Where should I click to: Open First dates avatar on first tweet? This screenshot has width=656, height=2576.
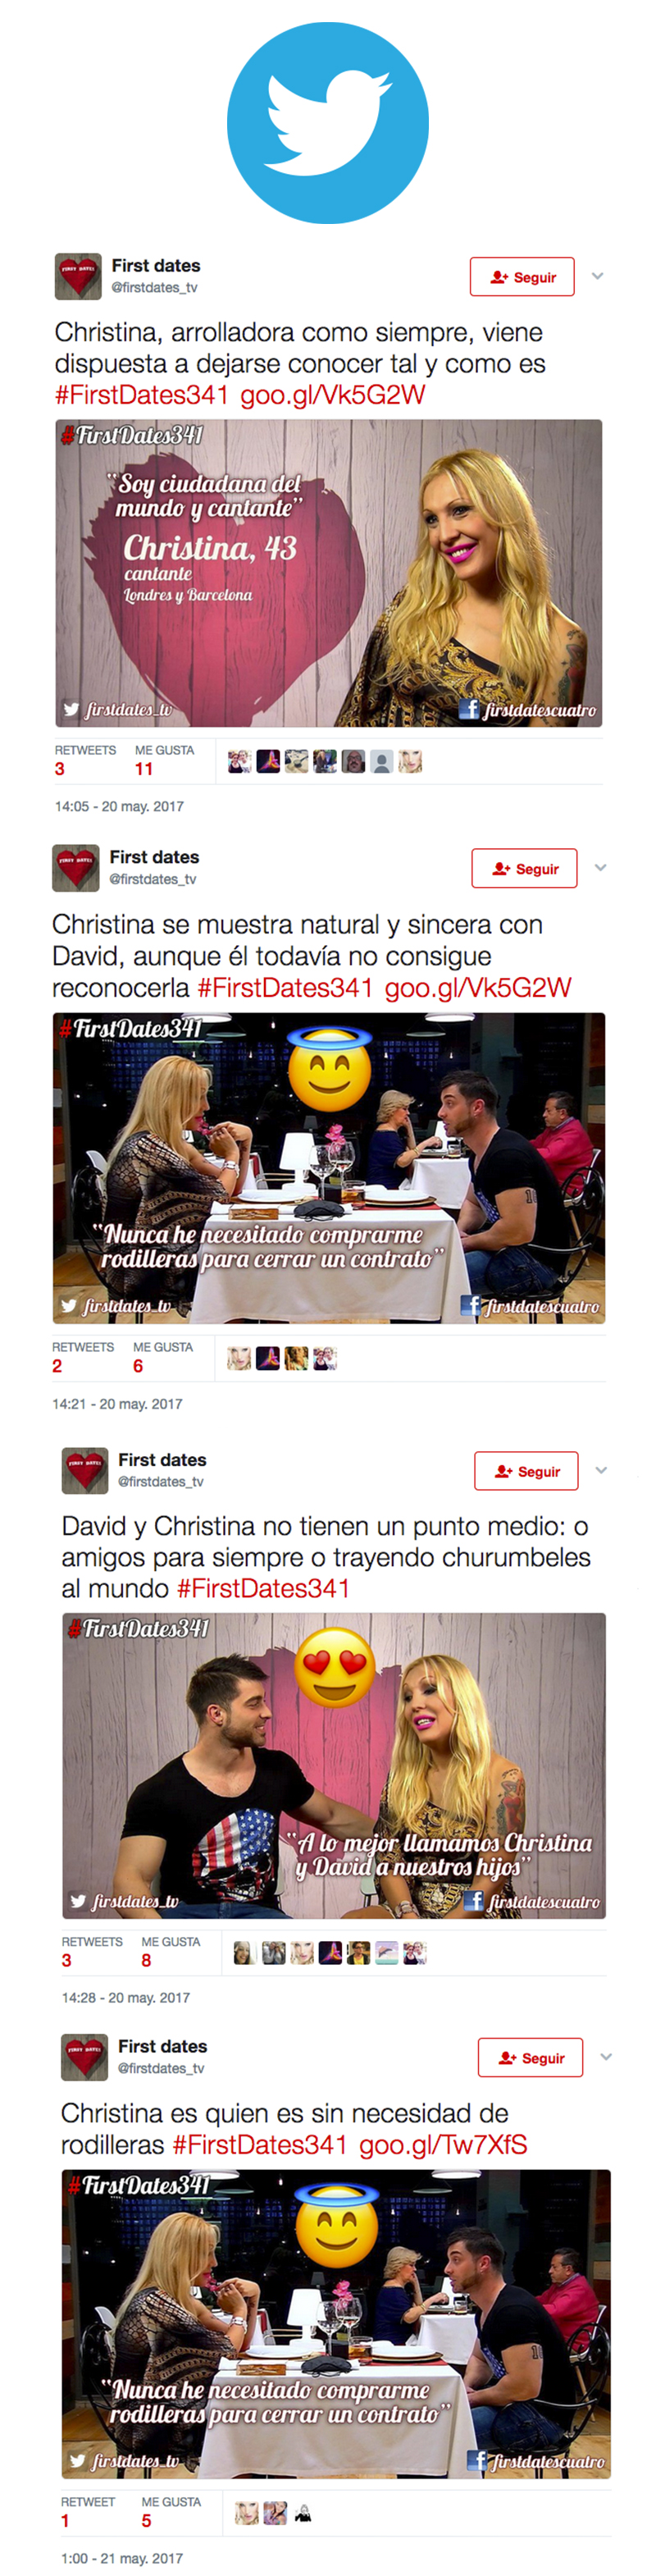coord(78,276)
